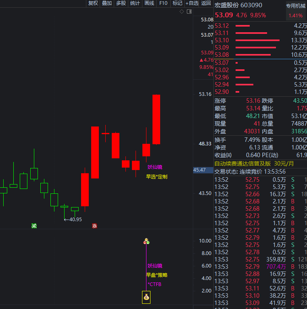This screenshot has width=307, height=309.
Task: Open the 多股 multi-stock view
Action: [x=121, y=3]
